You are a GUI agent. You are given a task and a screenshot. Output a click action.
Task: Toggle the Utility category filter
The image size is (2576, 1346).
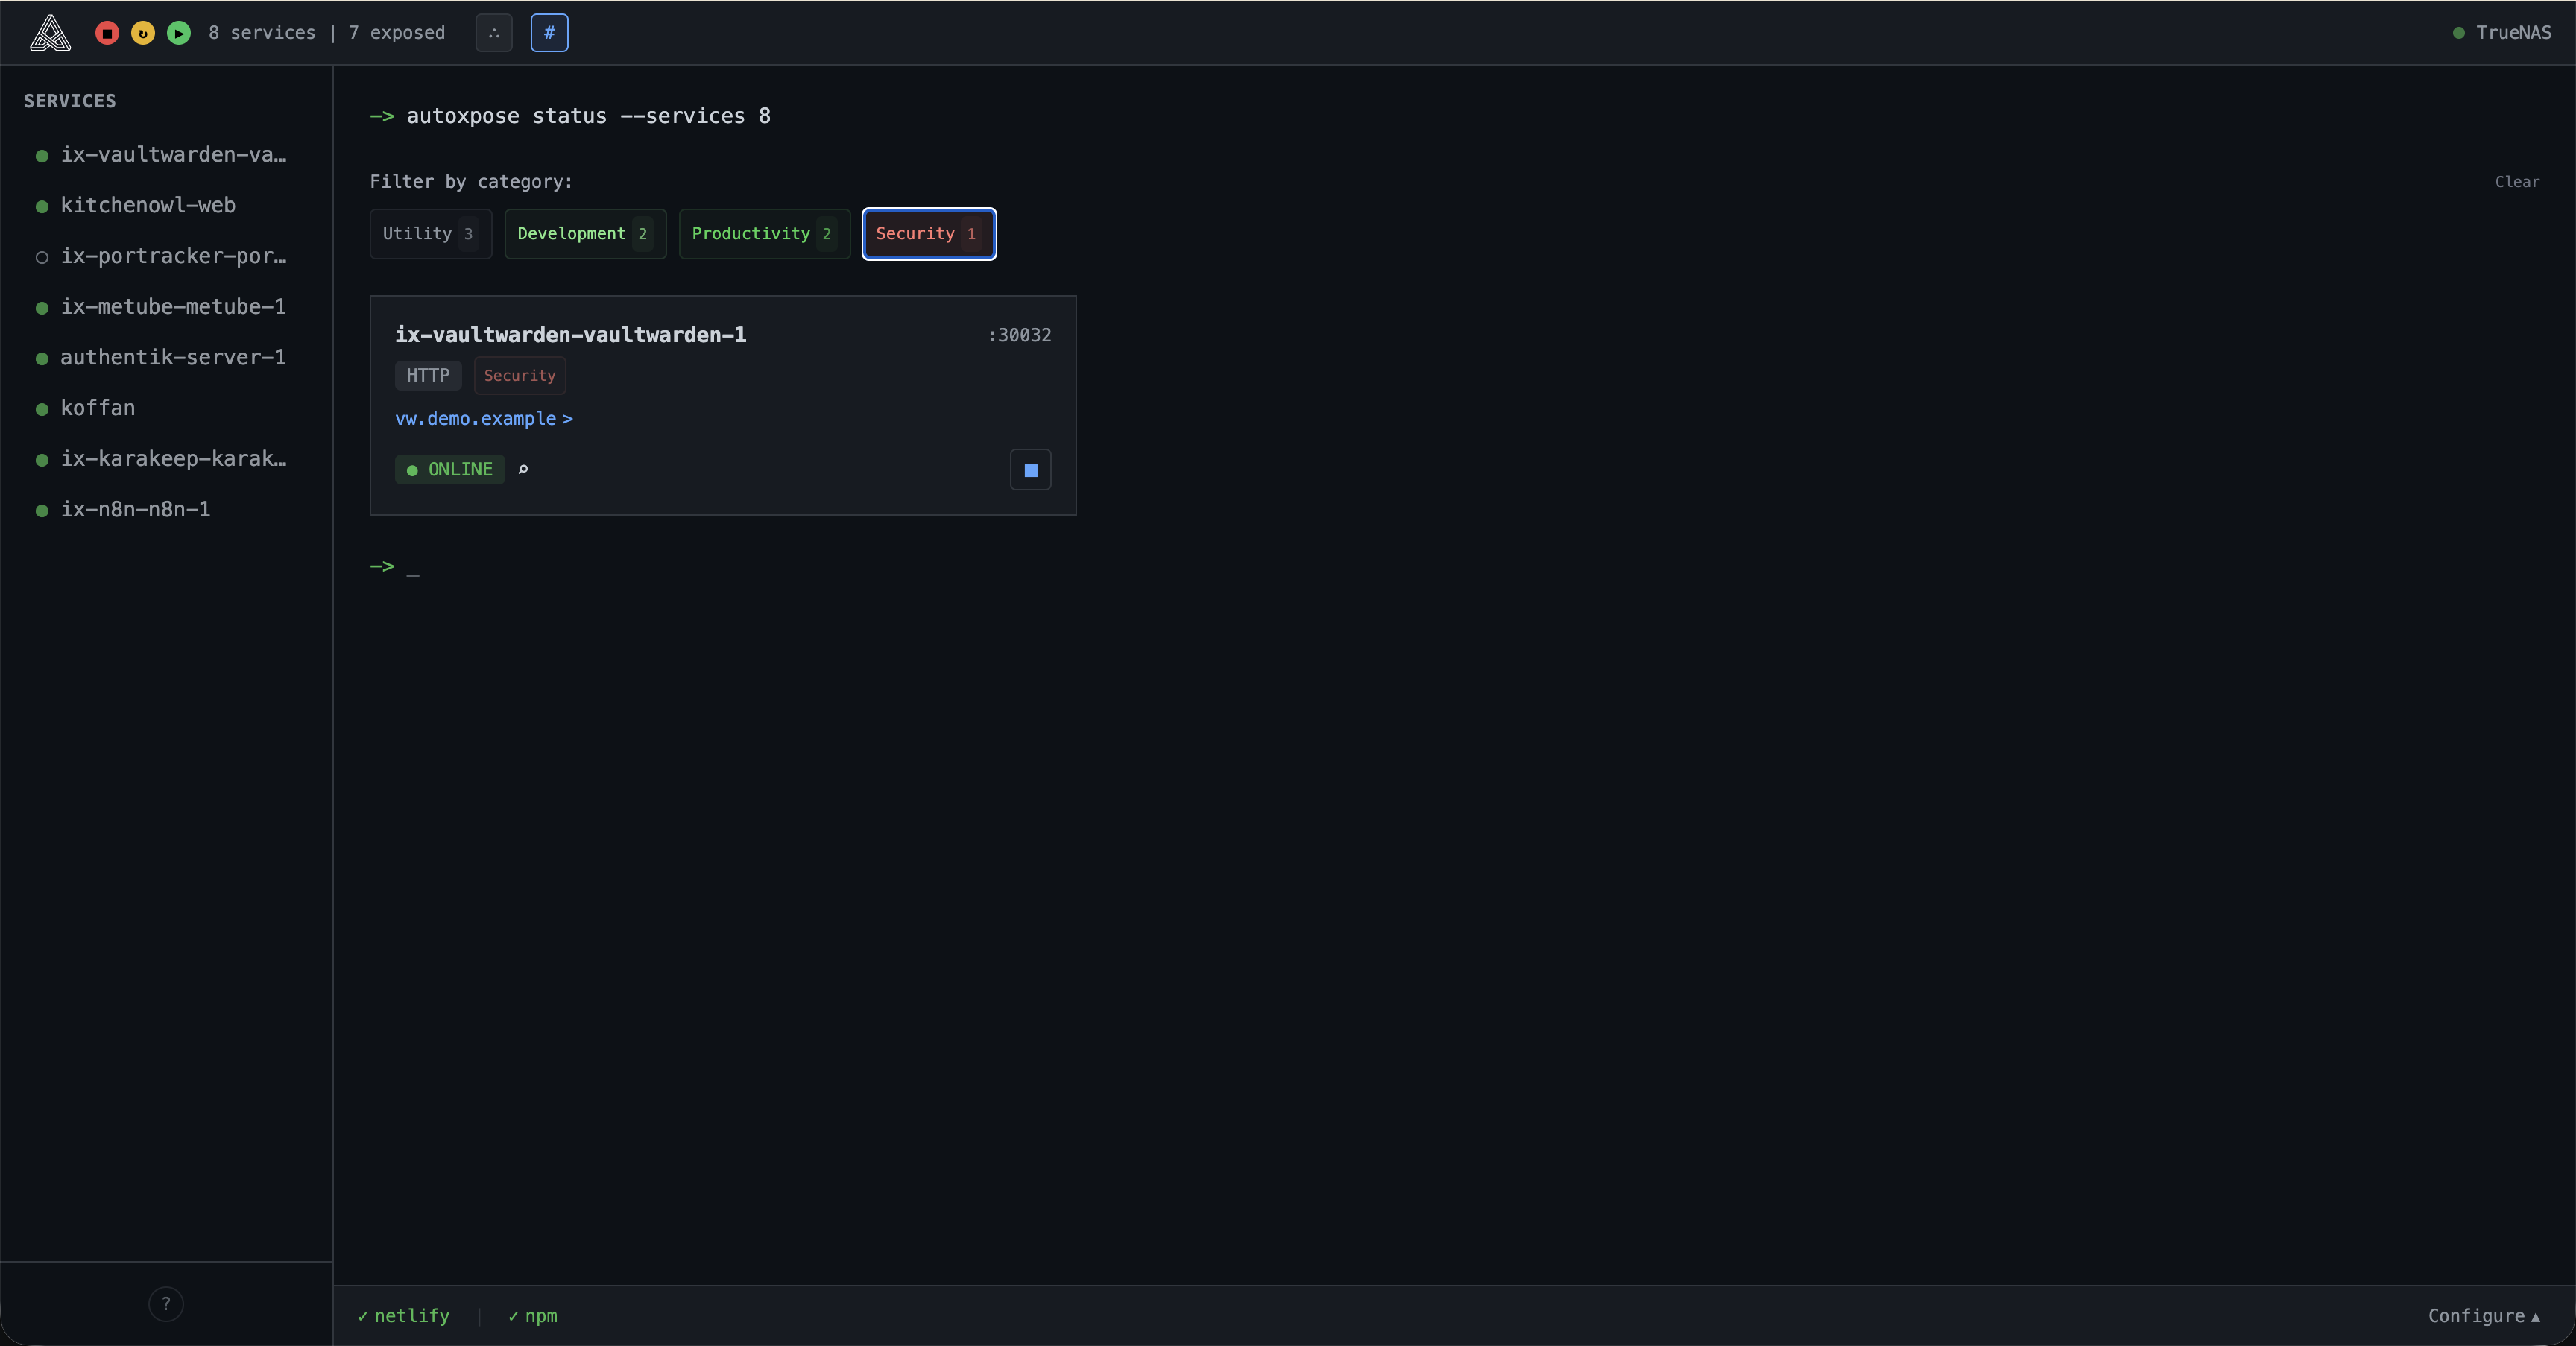coord(430,234)
